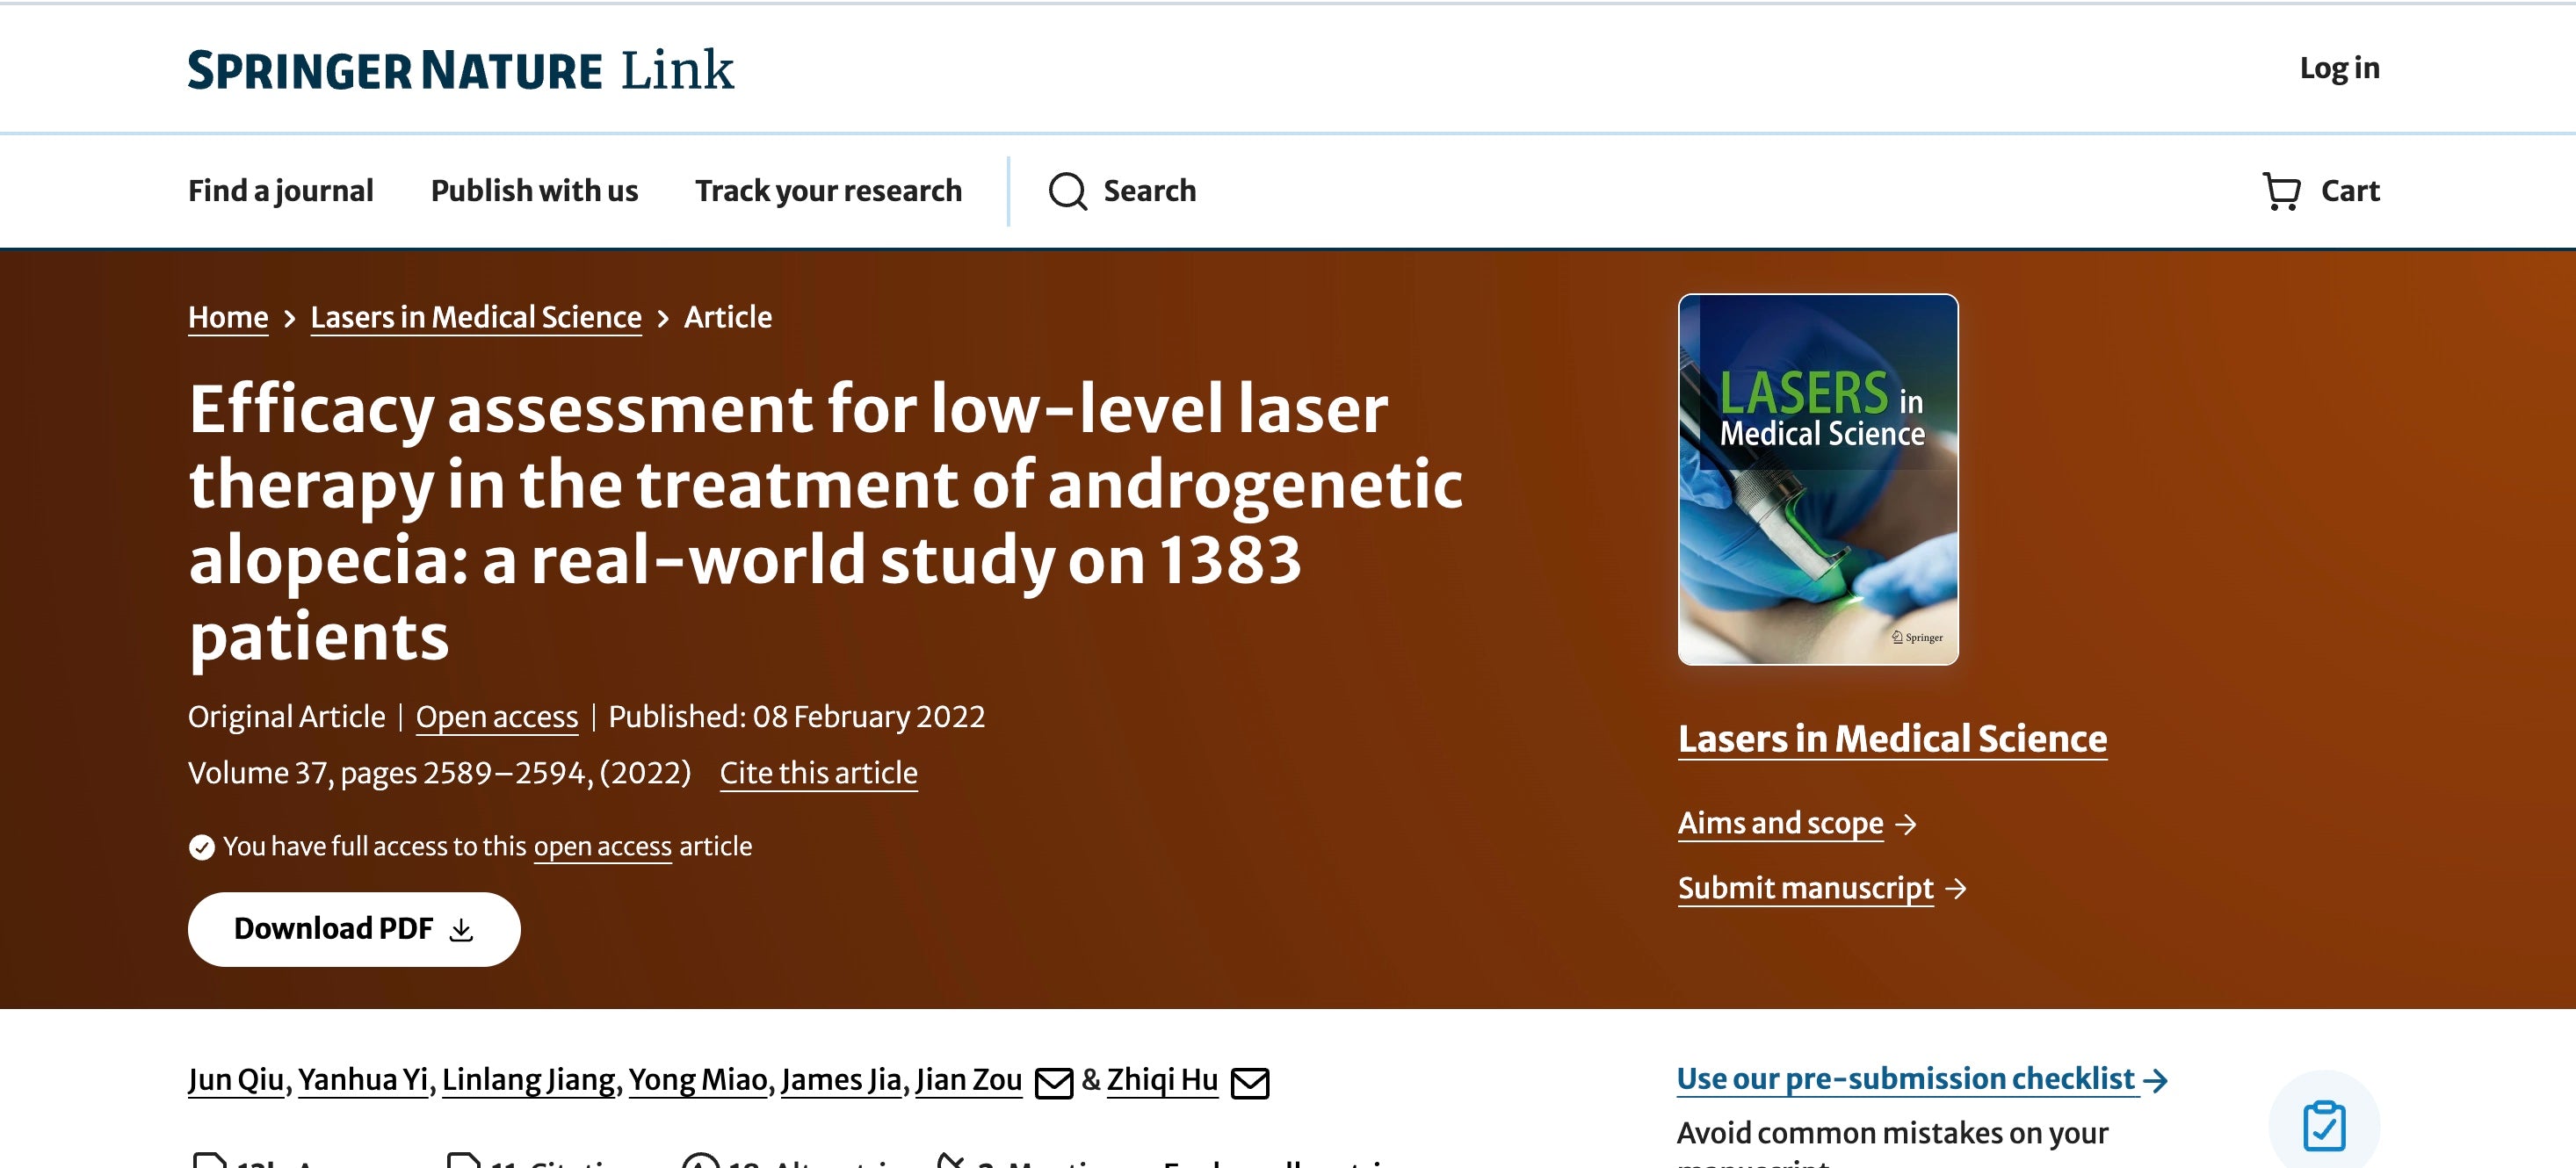
Task: Click the magnifying glass search icon
Action: (1067, 191)
